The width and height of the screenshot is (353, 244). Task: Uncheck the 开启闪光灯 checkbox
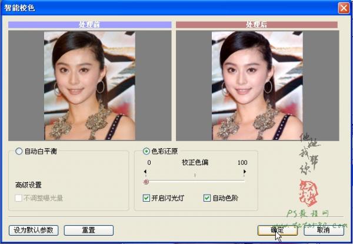pyautogui.click(x=146, y=198)
